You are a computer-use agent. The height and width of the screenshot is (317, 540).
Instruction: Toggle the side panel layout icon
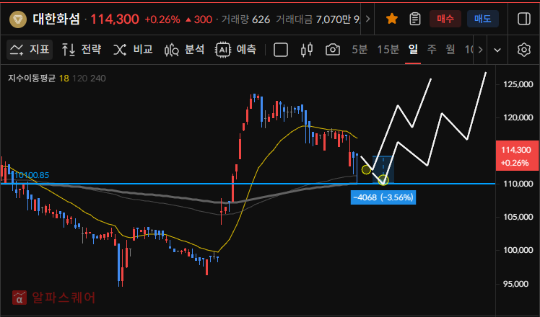coord(524,19)
